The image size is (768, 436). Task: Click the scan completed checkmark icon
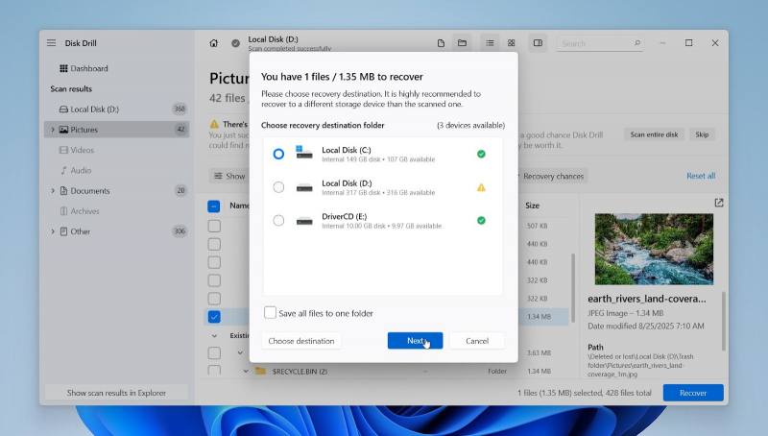235,43
